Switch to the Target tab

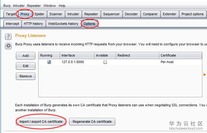[x=11, y=14]
